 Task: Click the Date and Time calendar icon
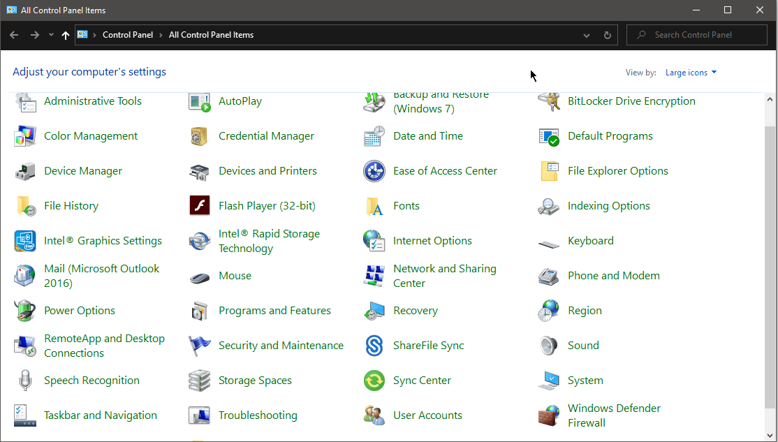[374, 136]
